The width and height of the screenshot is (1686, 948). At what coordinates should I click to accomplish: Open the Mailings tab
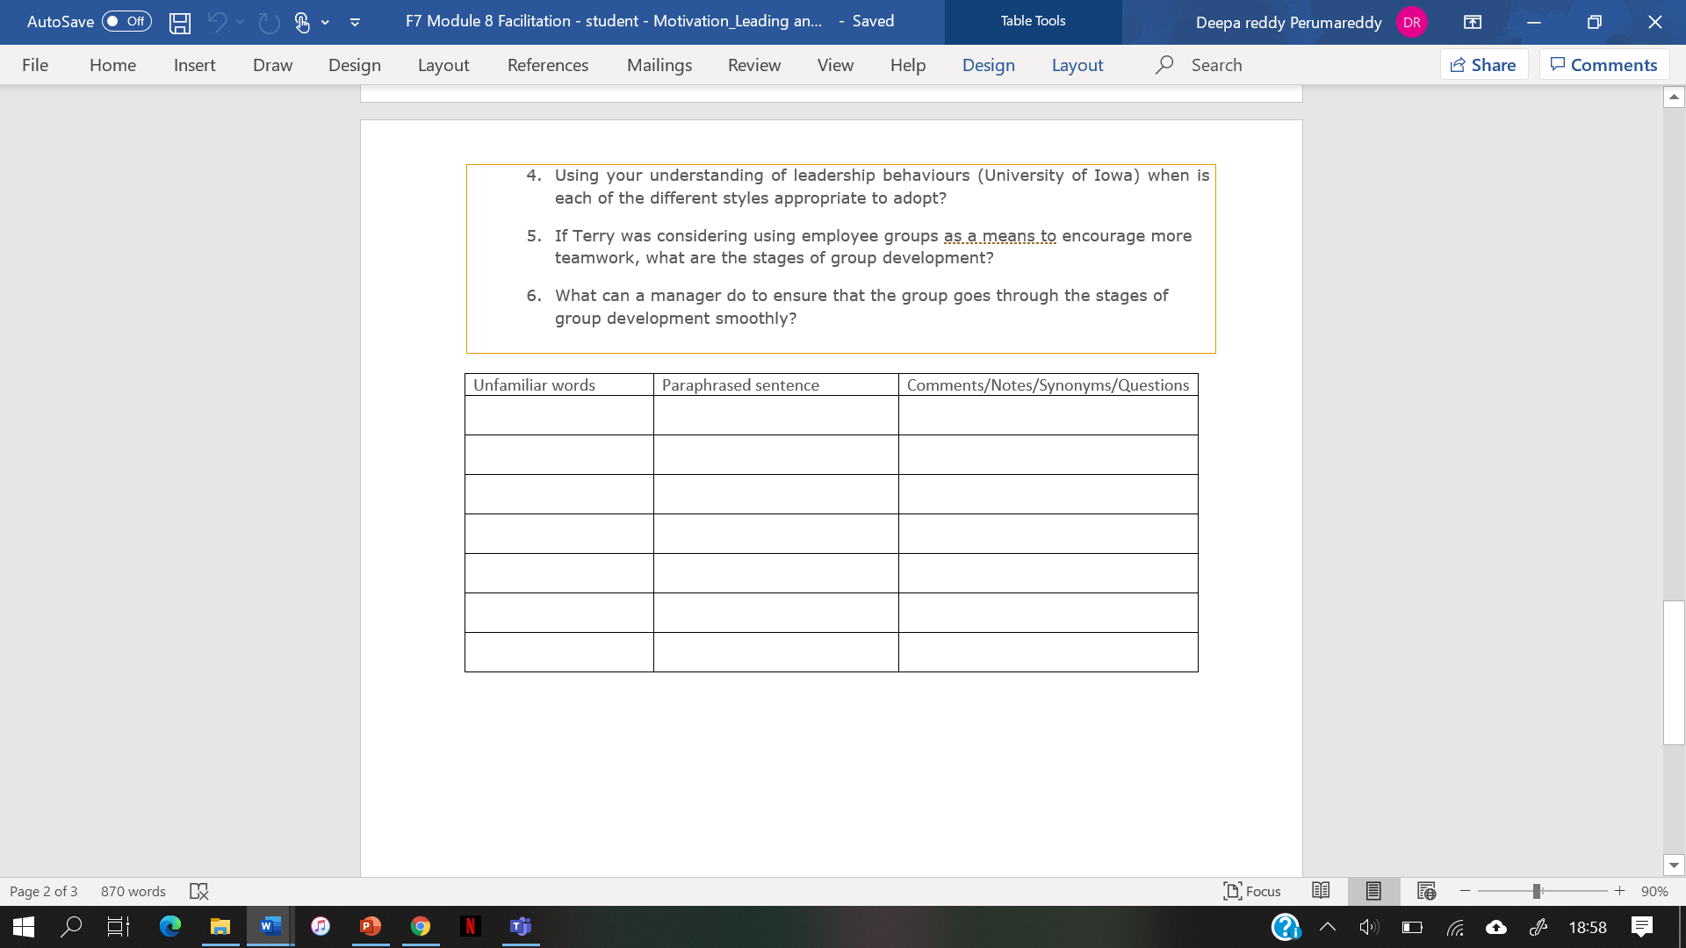coord(659,64)
